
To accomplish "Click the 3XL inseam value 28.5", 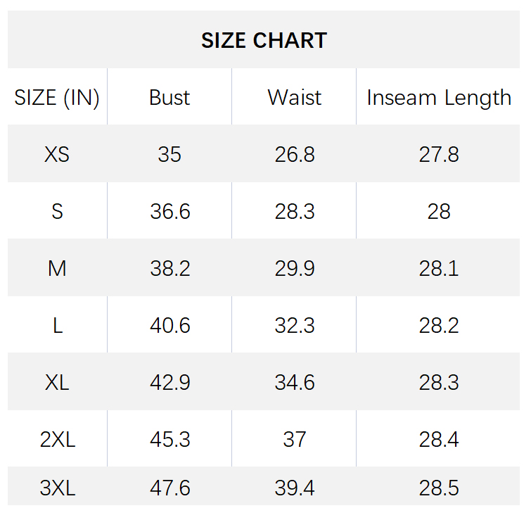I will tap(439, 488).
